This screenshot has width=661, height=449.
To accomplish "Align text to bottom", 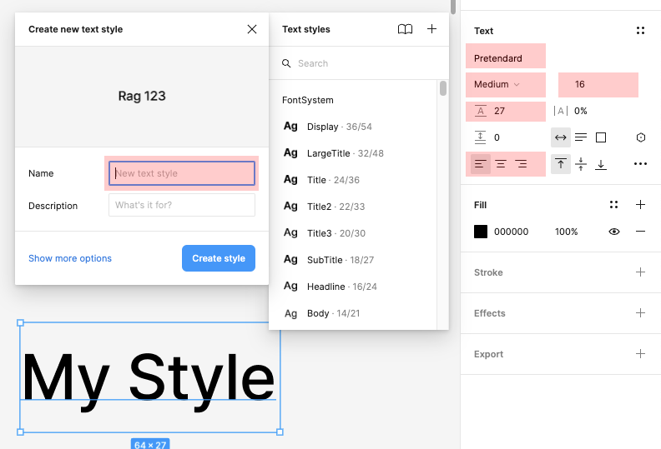I will tap(601, 164).
